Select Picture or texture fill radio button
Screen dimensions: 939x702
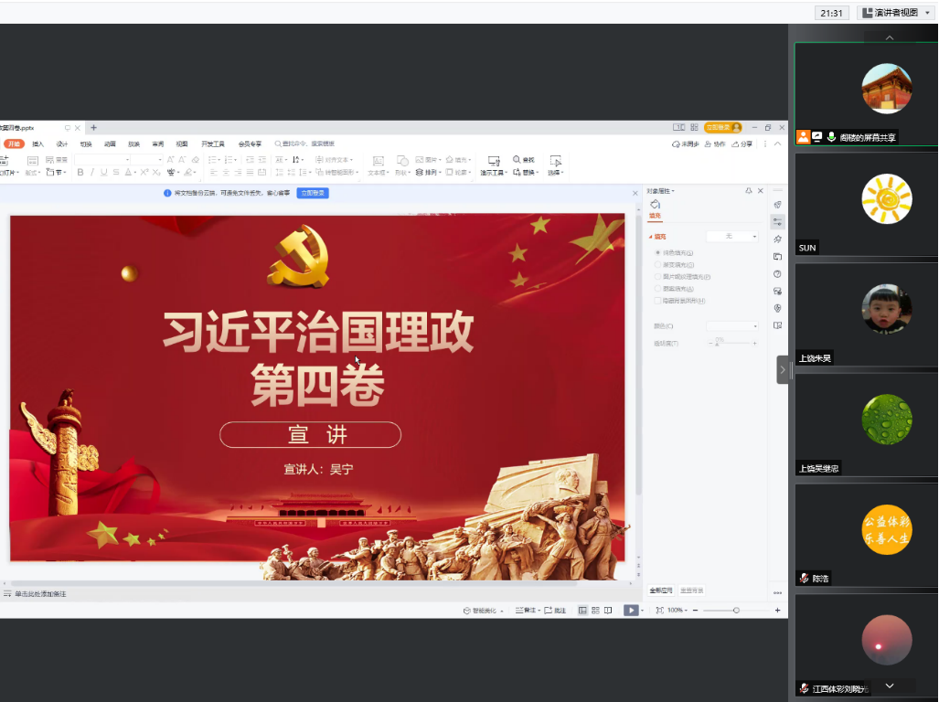tap(657, 276)
